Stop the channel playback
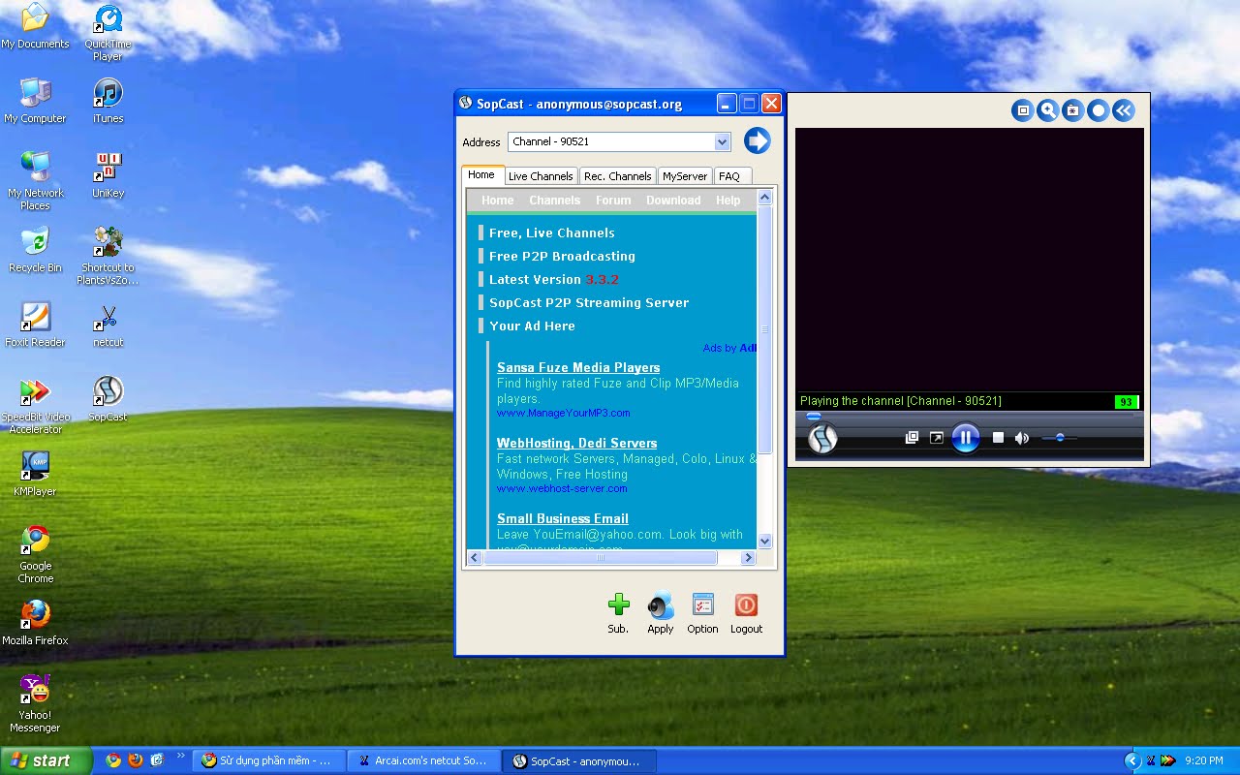This screenshot has height=775, width=1240. [x=998, y=438]
